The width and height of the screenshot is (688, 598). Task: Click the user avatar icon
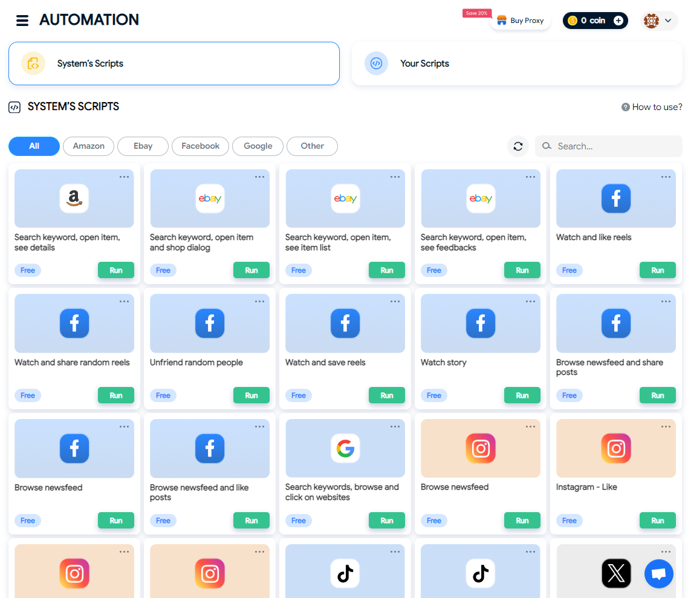coord(651,21)
